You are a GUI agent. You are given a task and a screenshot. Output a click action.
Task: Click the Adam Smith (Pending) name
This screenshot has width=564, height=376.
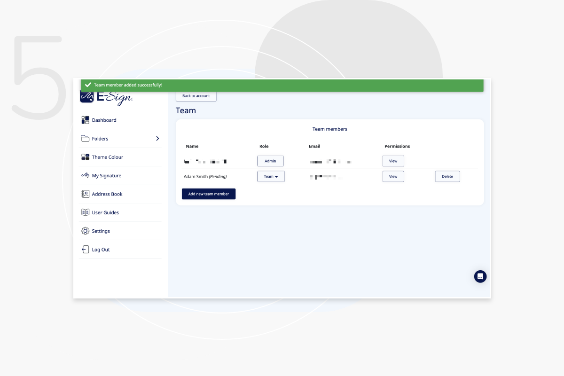[205, 177]
